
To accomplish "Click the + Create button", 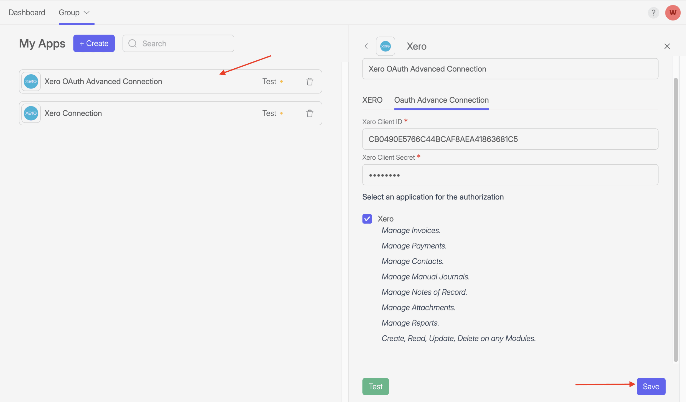I will pyautogui.click(x=94, y=43).
